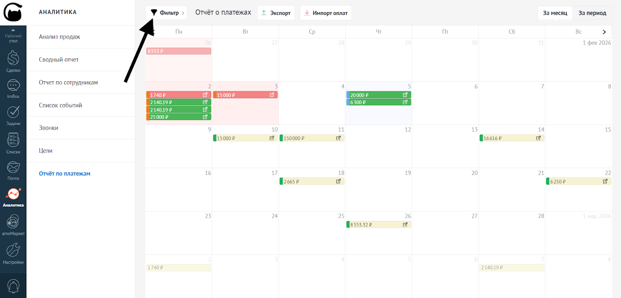Open external link on 20 000 ₽ payment
The height and width of the screenshot is (298, 621).
[x=405, y=95]
